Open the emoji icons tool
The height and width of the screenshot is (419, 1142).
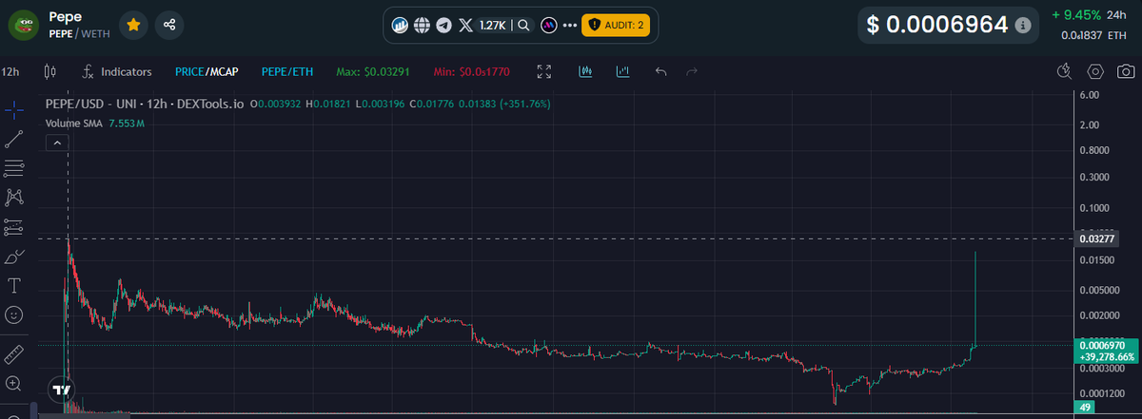(x=14, y=314)
